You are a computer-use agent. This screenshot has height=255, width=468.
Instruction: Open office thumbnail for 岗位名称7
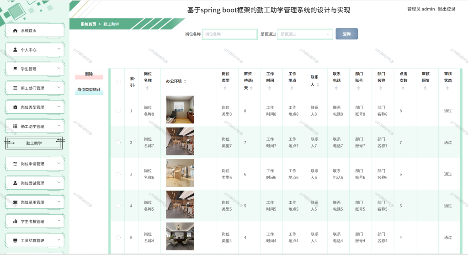pyautogui.click(x=180, y=141)
